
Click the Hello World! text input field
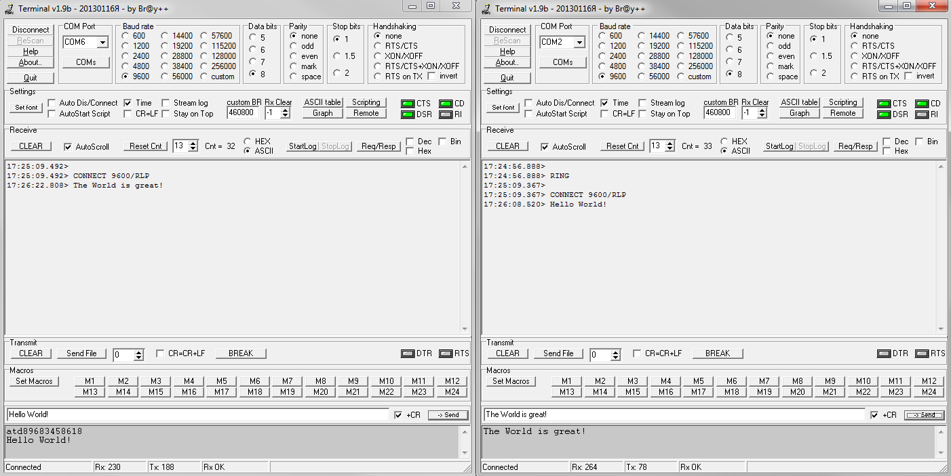pyautogui.click(x=197, y=414)
